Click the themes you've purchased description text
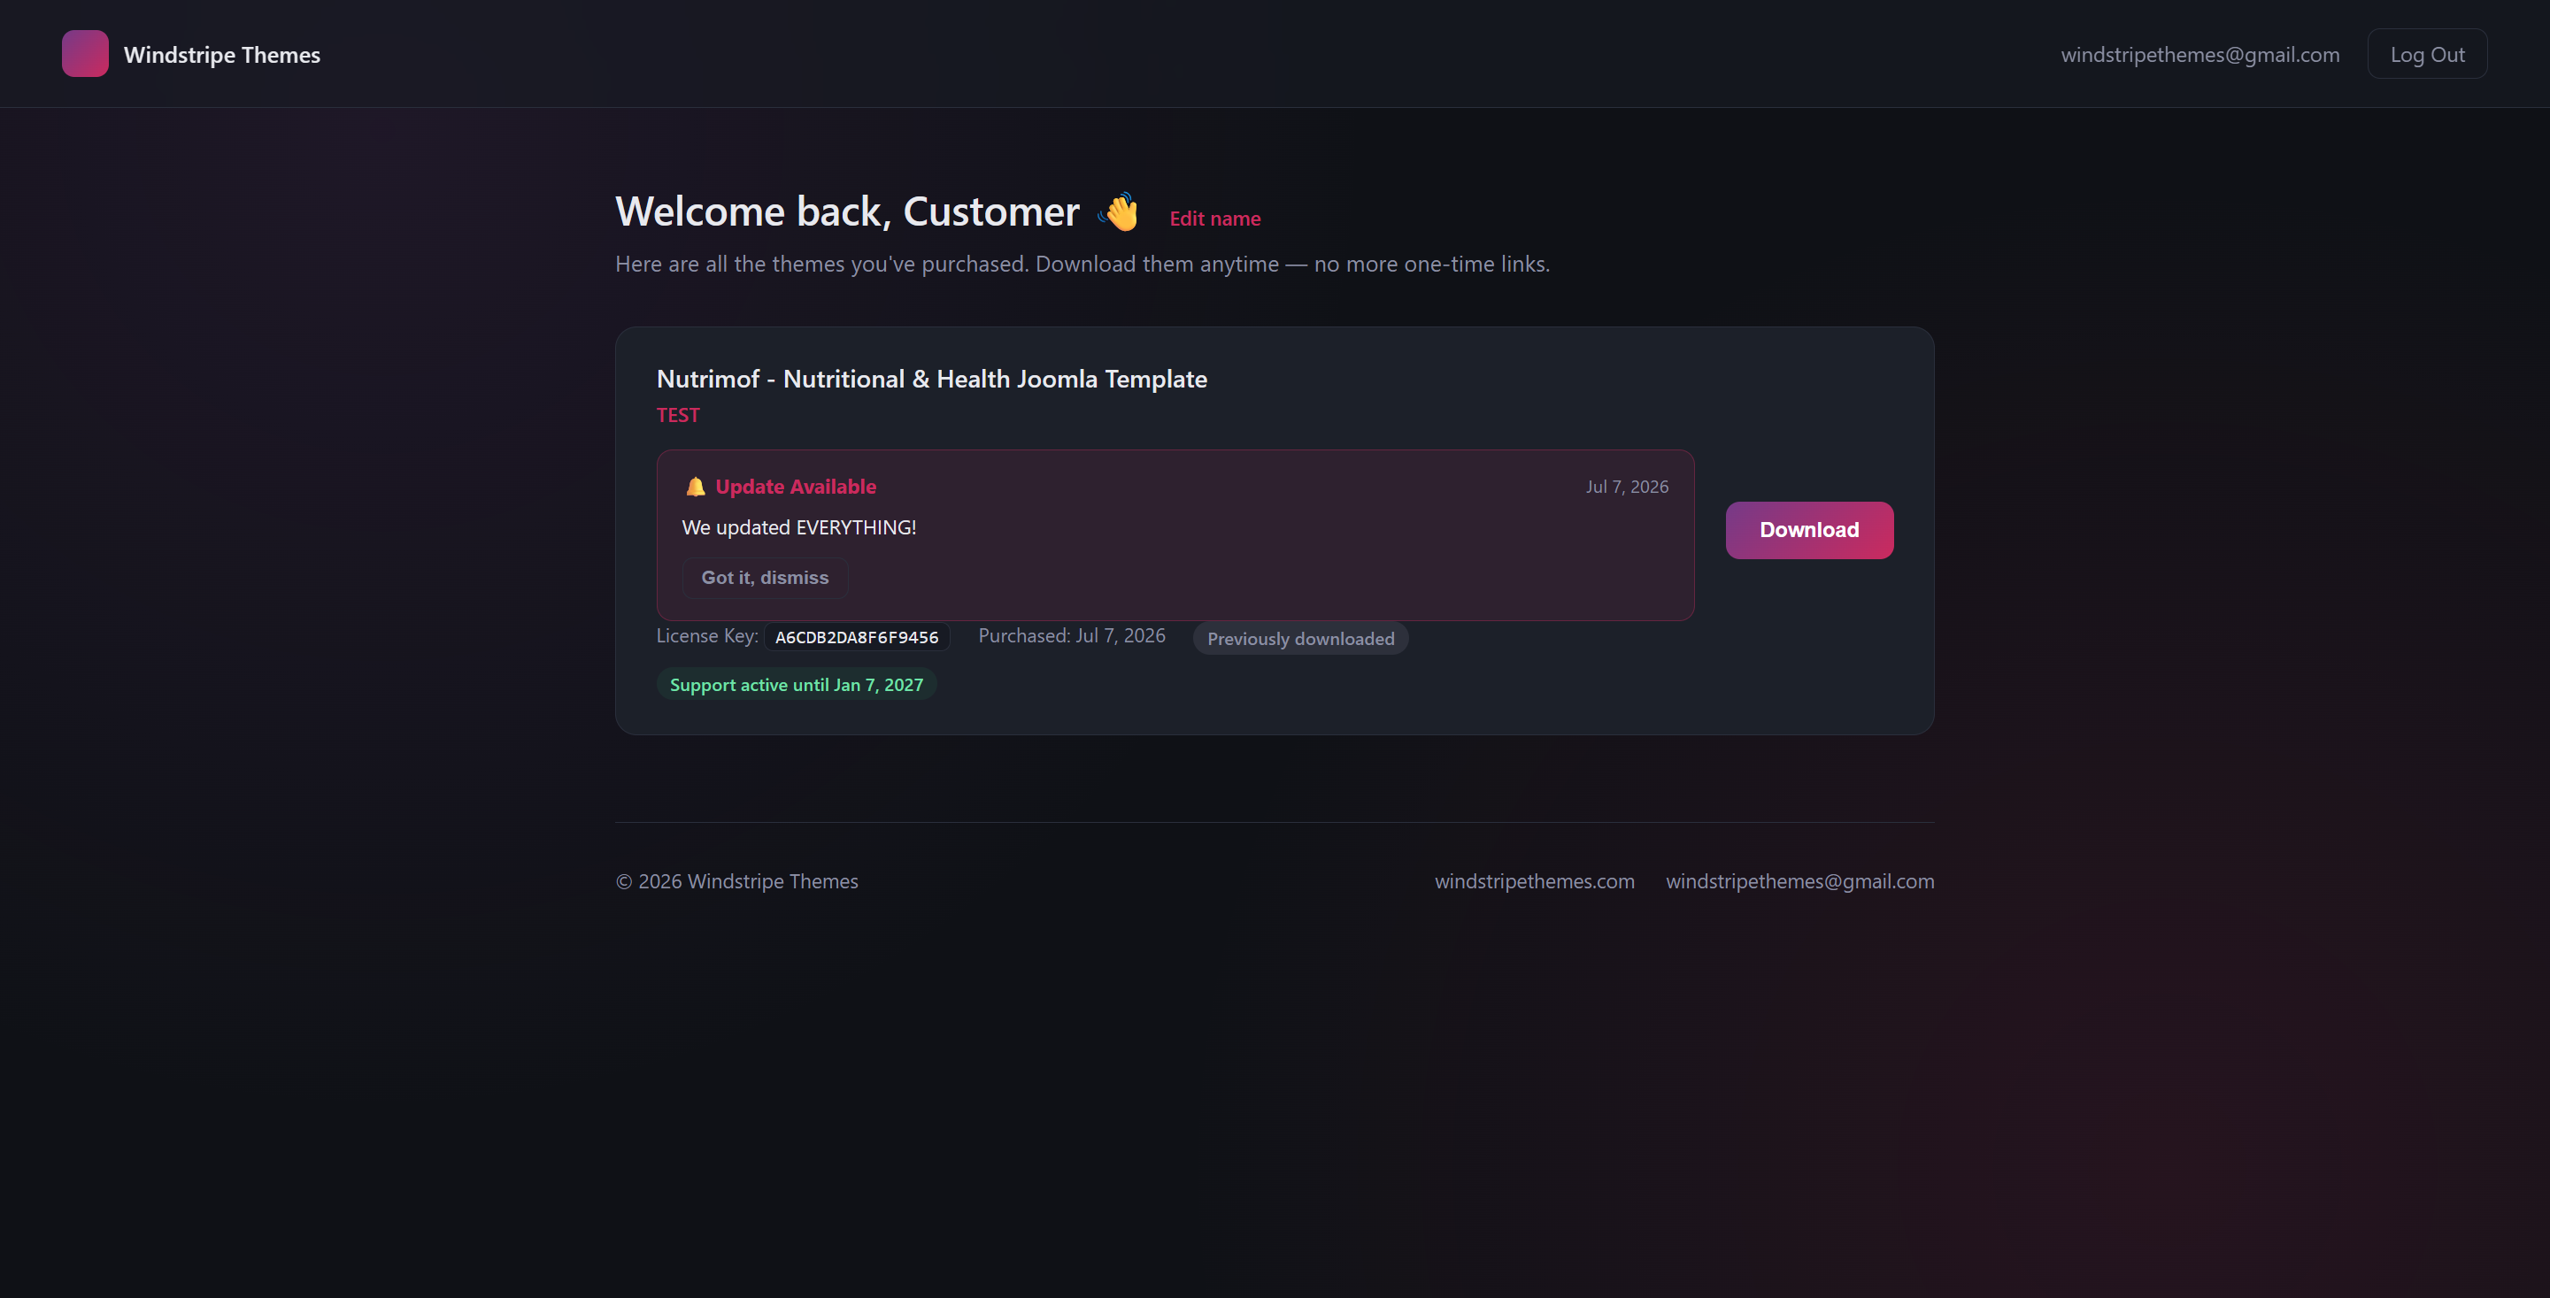 [x=1082, y=265]
